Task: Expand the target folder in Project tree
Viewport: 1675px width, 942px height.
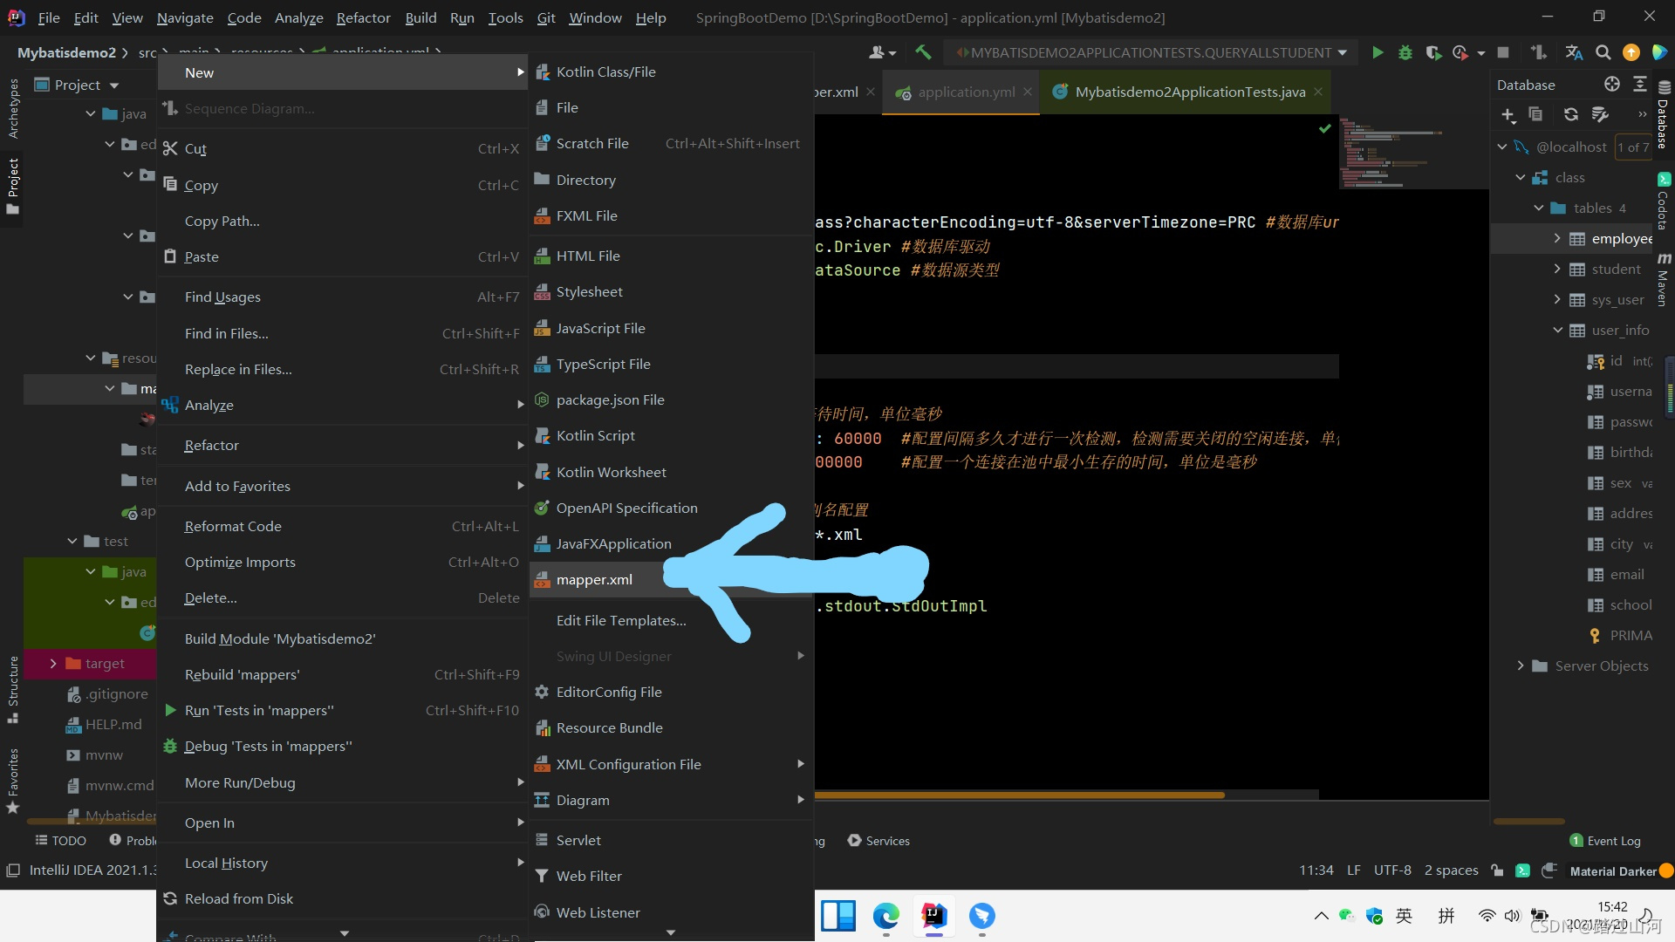Action: (x=53, y=664)
